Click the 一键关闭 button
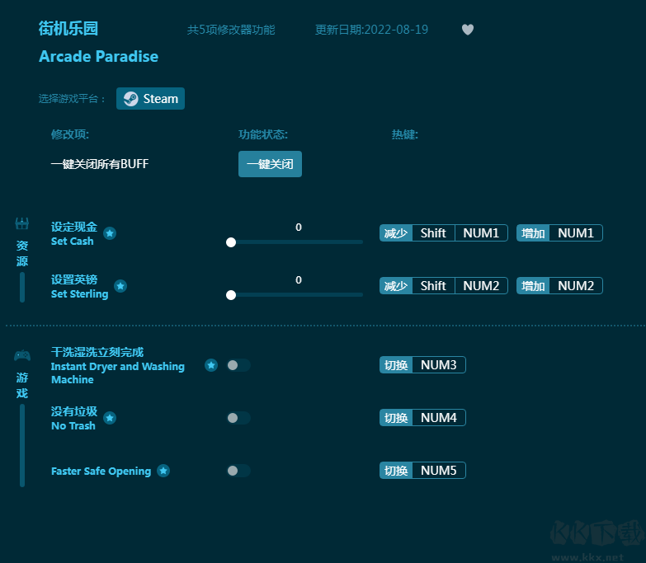Image resolution: width=646 pixels, height=563 pixels. click(270, 164)
